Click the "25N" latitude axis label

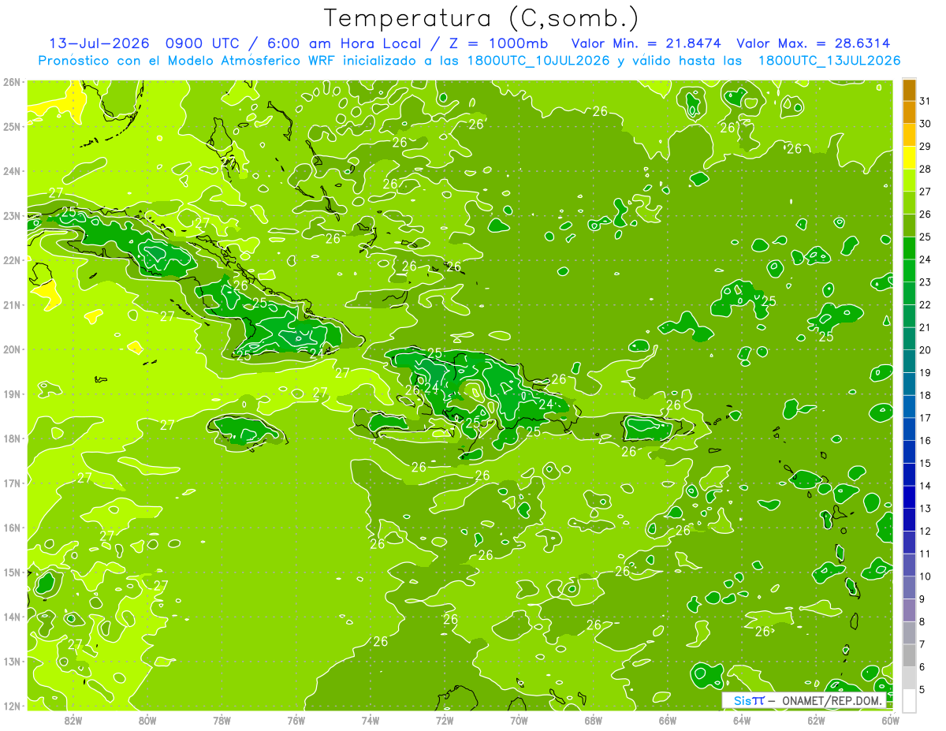point(11,126)
